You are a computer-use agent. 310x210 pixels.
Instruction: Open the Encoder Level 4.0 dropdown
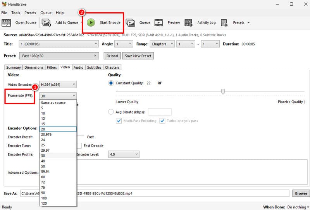[x=124, y=154]
